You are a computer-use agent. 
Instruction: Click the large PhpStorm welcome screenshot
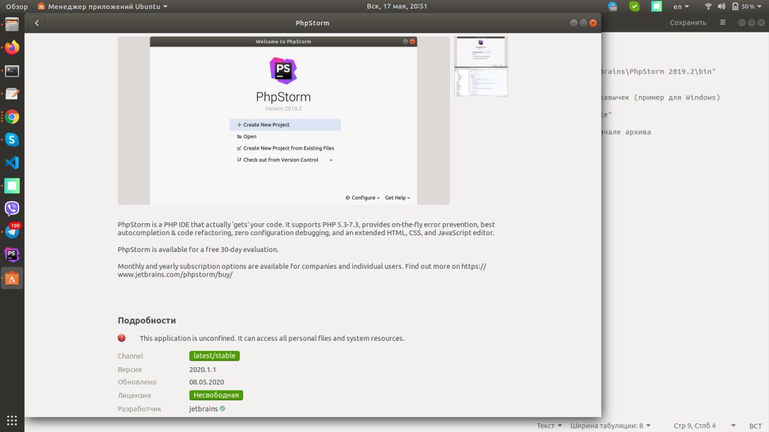284,121
